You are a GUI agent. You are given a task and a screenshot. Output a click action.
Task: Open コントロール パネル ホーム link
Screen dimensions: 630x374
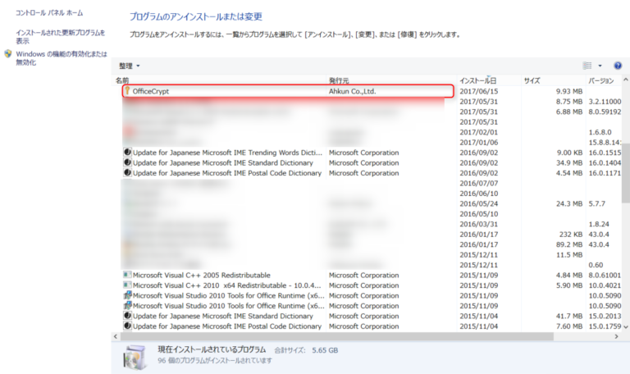click(49, 13)
